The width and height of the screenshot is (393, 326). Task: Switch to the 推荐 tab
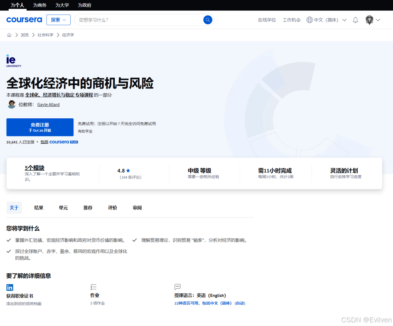point(88,208)
